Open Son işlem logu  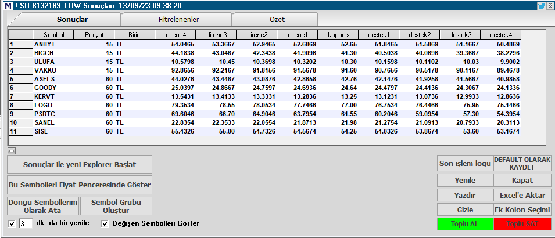coord(465,163)
